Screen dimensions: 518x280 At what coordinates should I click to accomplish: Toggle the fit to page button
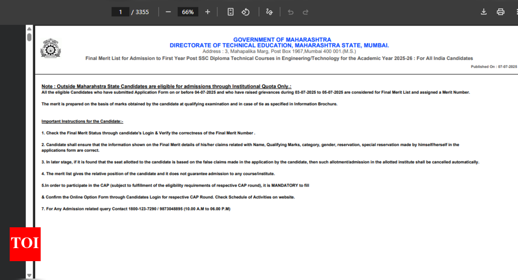click(x=230, y=12)
